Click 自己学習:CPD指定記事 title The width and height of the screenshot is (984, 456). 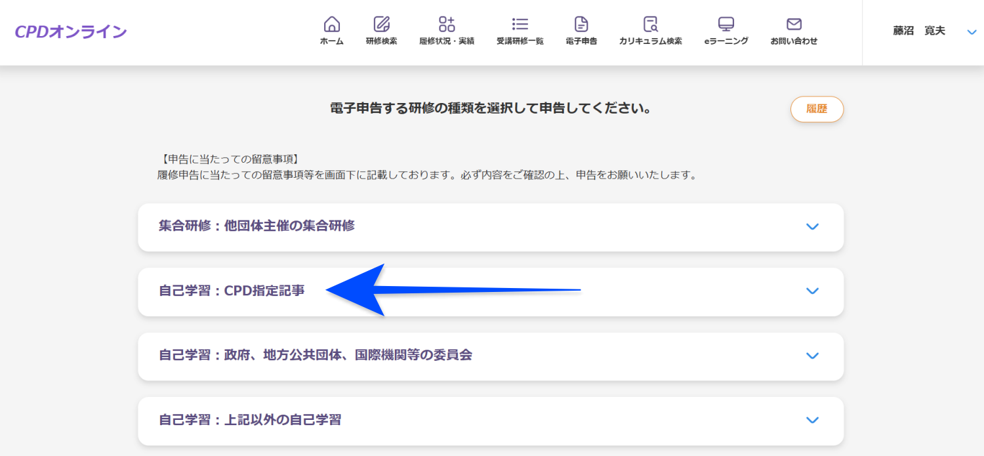232,291
